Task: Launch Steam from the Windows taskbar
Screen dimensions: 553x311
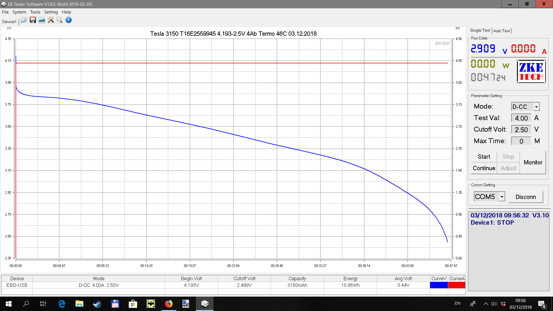Action: [97, 304]
